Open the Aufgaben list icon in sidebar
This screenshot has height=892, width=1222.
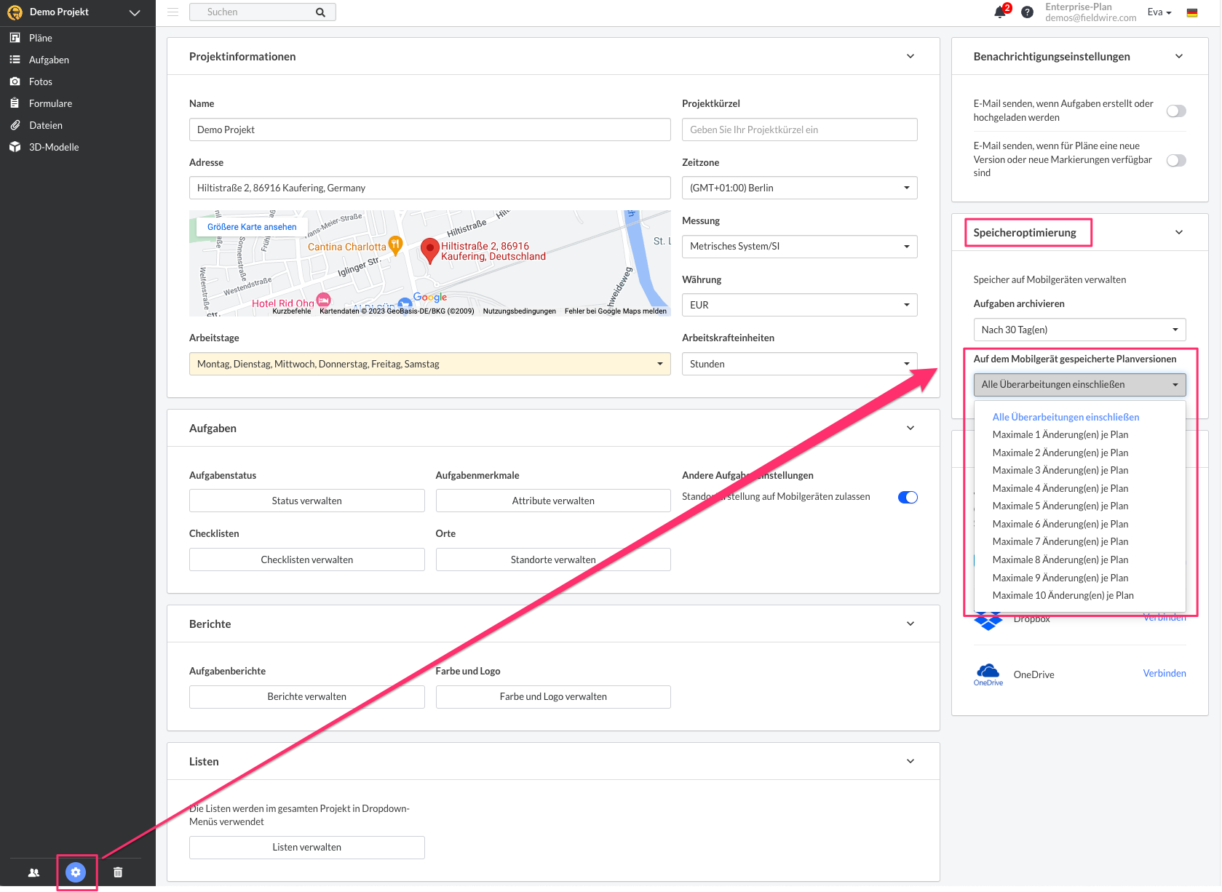15,60
